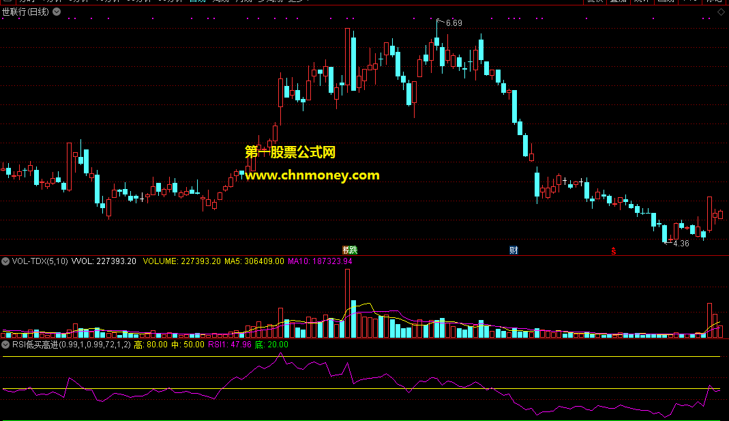The image size is (729, 421).
Task: Select the 世联行(日线) chart title
Action: 25,12
